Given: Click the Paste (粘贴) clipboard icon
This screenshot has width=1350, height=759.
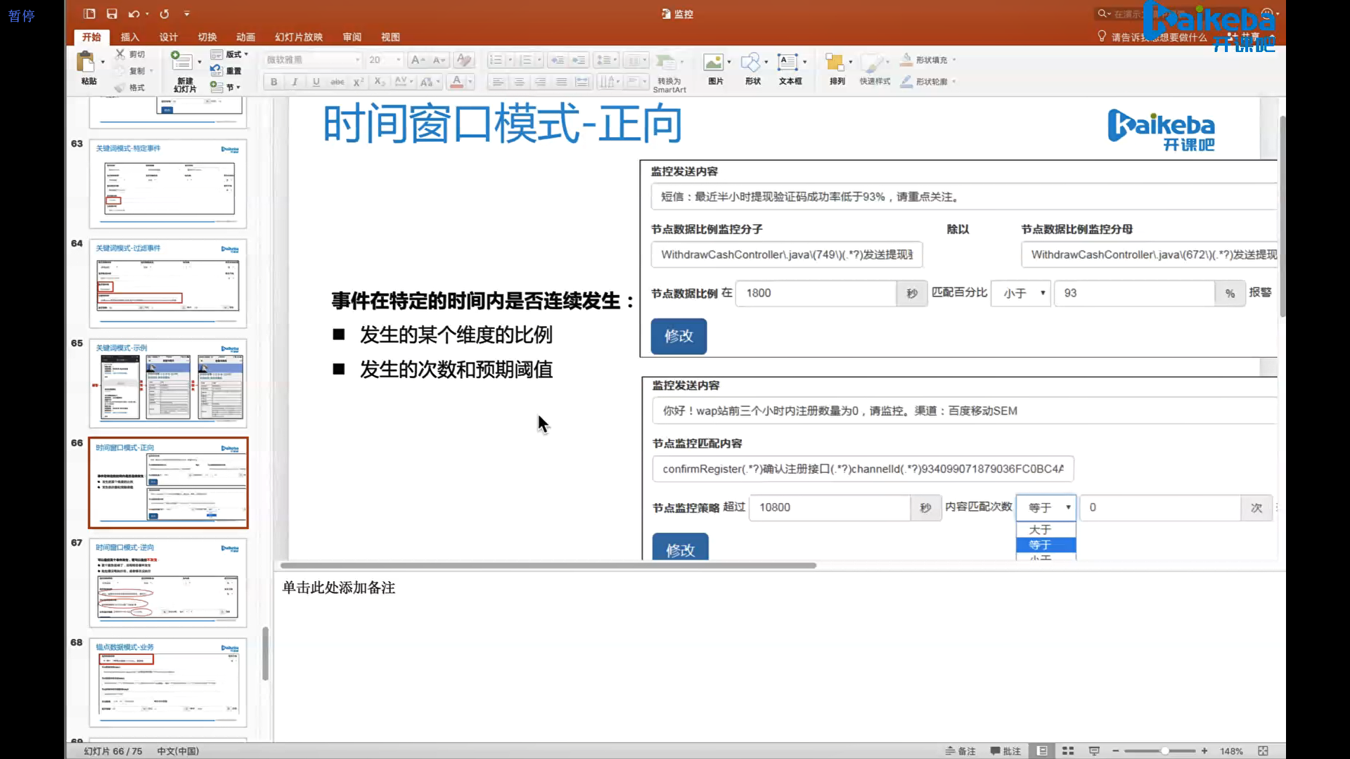Looking at the screenshot, I should click(86, 63).
